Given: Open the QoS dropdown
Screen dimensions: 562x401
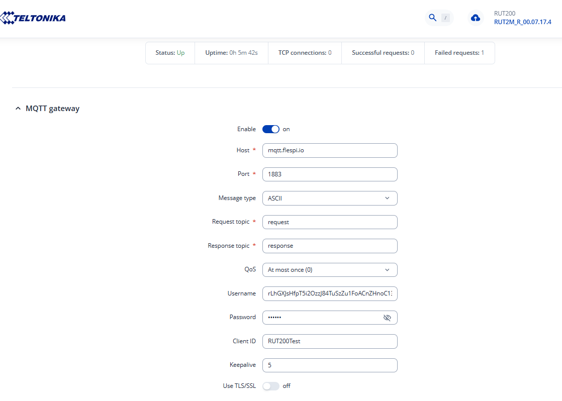Looking at the screenshot, I should pos(330,270).
